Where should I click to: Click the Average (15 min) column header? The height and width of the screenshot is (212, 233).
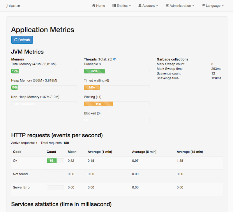tap(190, 152)
